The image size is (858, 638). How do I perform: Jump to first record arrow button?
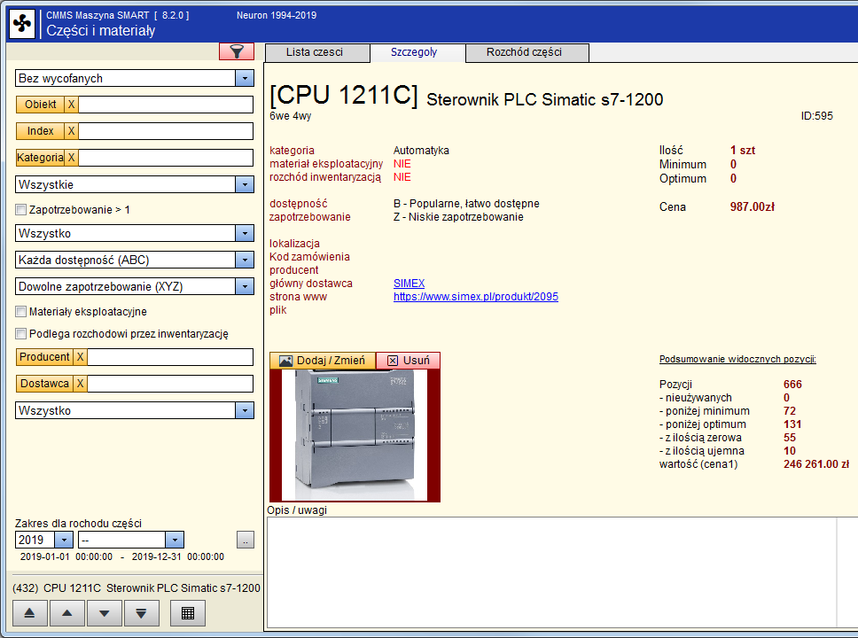(x=29, y=613)
